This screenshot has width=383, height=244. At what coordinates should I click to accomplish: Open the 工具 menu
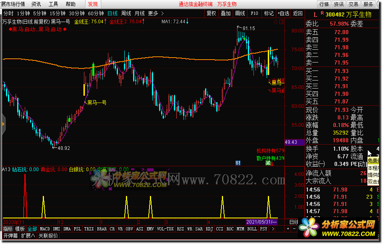[53, 4]
